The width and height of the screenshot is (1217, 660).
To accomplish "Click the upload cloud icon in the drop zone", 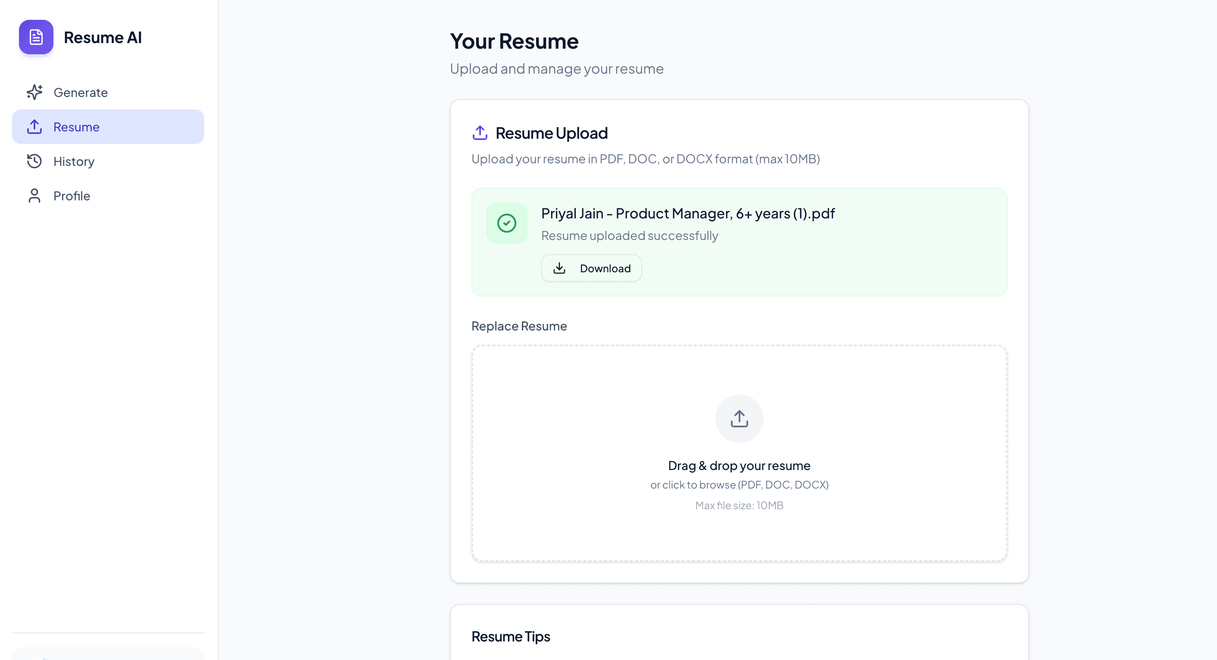I will tap(739, 418).
